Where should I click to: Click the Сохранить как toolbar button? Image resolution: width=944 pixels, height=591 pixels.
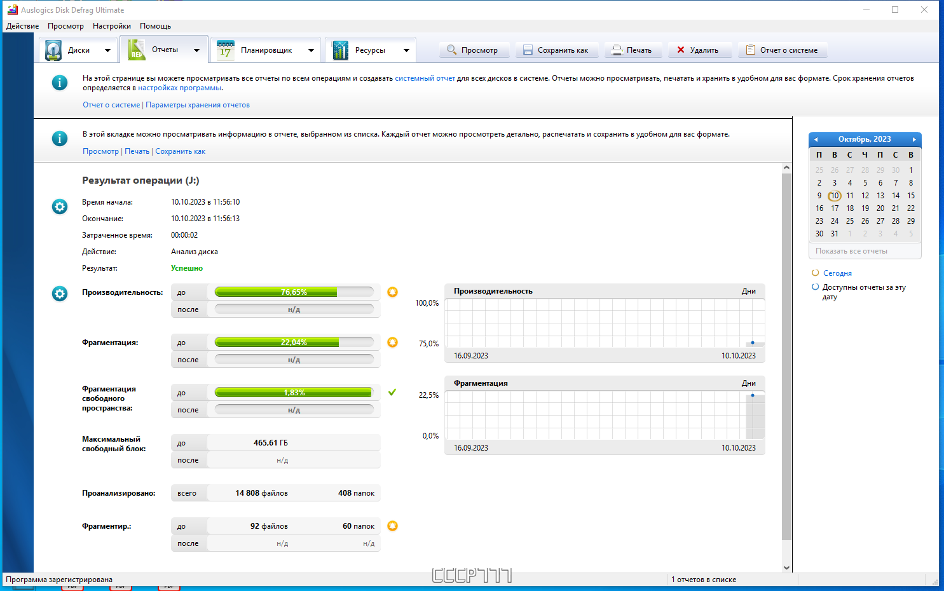tap(557, 50)
